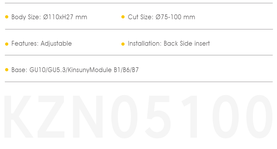This screenshot has height=149, width=277.
Task: Click the Ø110xH27 mm dimension value
Action: point(65,17)
